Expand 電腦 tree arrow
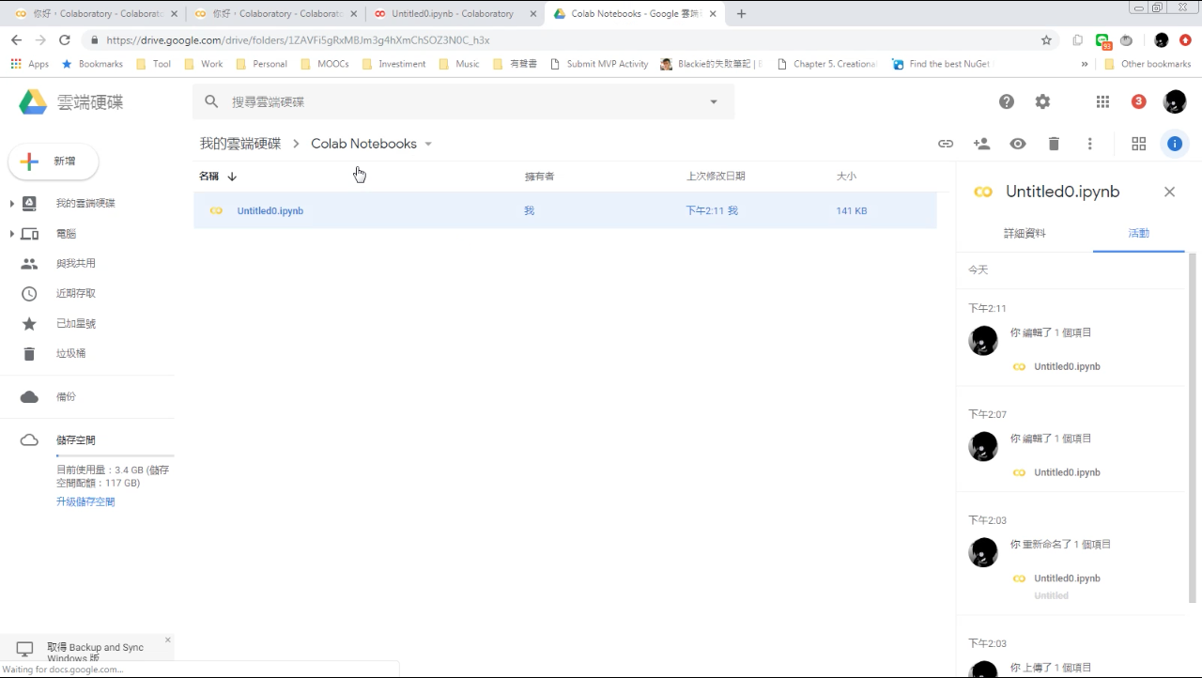 click(x=12, y=234)
